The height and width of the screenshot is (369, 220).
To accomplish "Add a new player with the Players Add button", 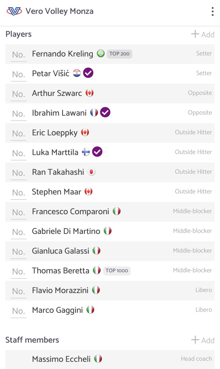I will (x=203, y=34).
